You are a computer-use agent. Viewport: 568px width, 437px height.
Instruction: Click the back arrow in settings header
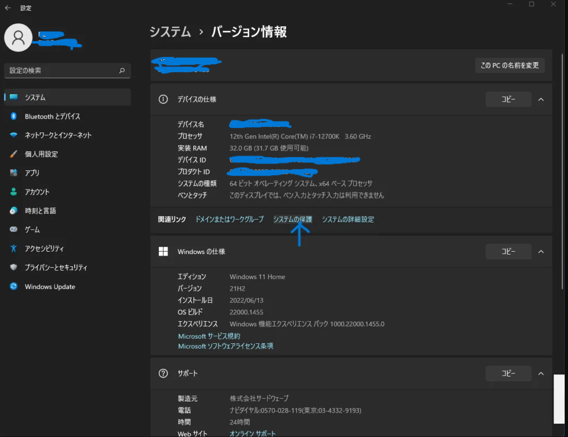[8, 8]
